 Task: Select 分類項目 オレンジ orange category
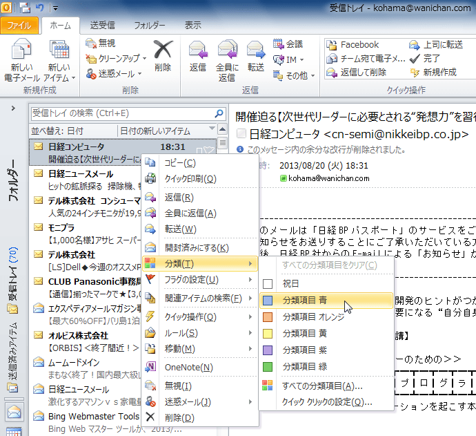pos(326,317)
